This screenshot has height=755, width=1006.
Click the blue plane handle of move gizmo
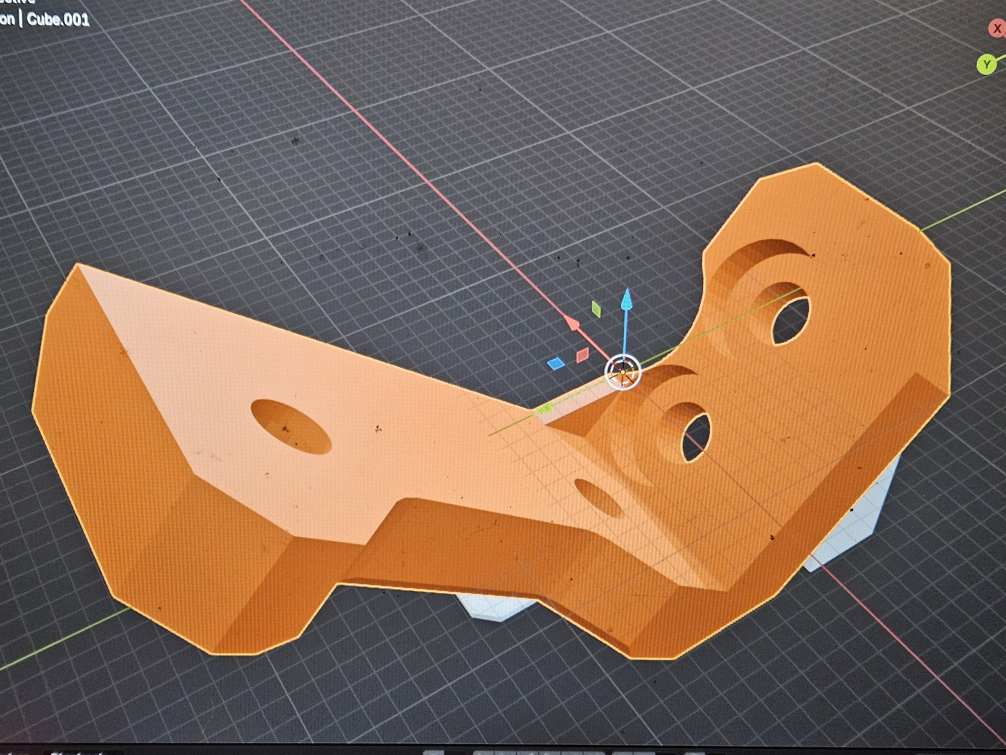click(x=556, y=364)
